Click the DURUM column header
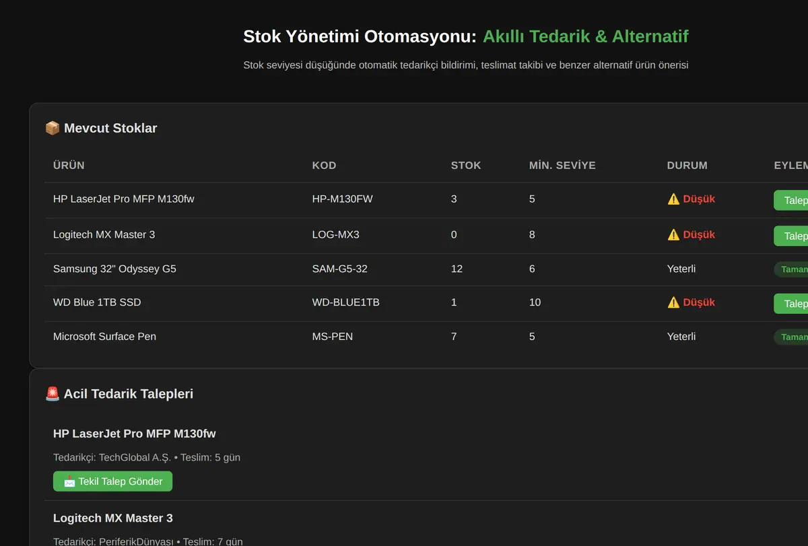808x546 pixels. (687, 165)
